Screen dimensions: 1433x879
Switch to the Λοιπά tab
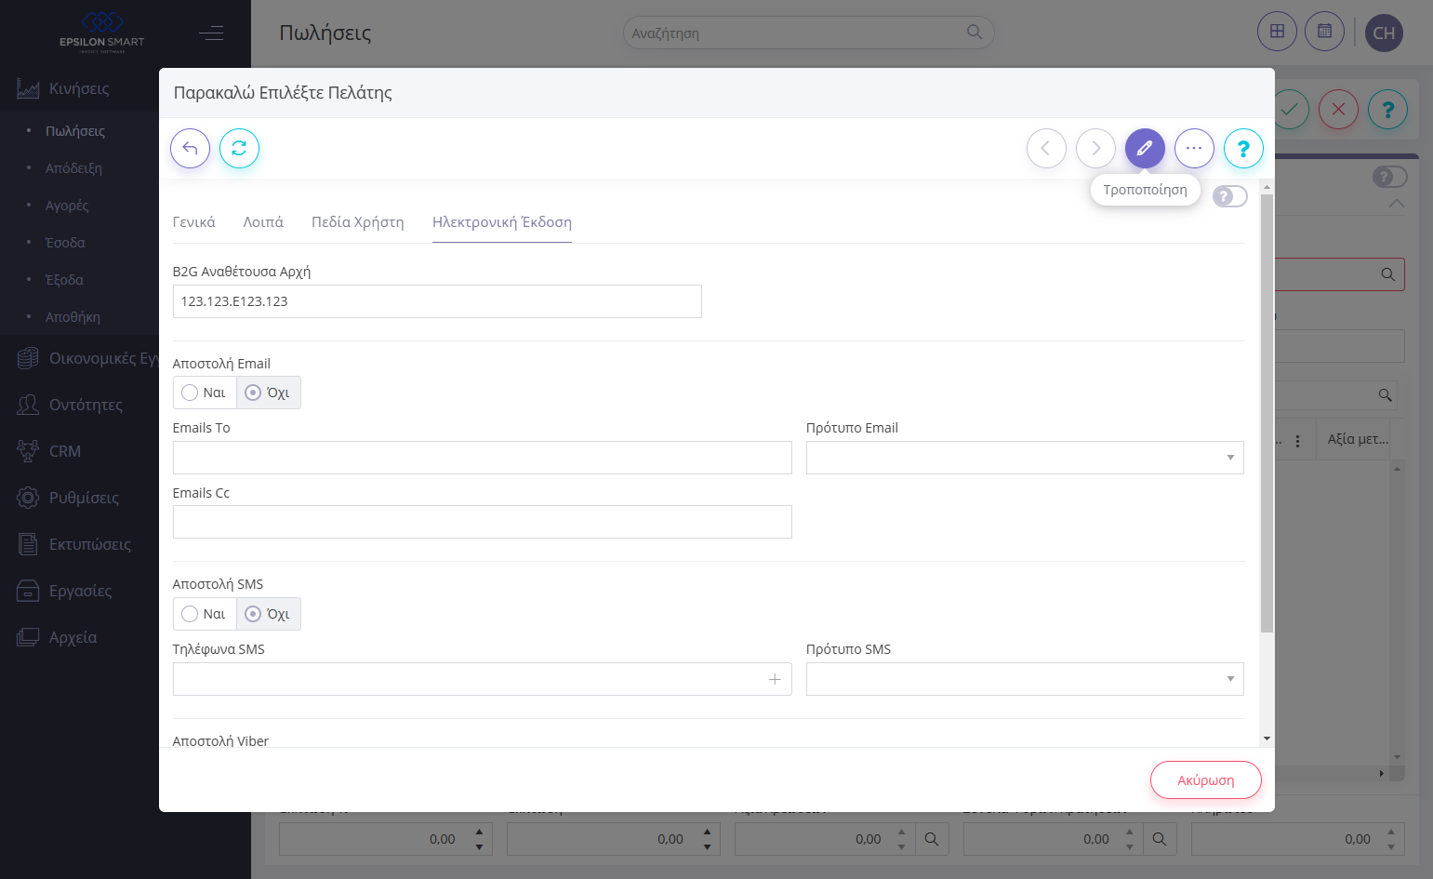pos(263,222)
